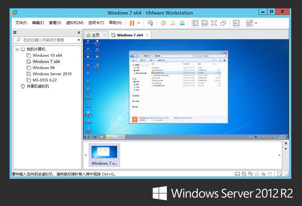Revert to the previous snapshot
The height and width of the screenshot is (206, 302).
(173, 23)
